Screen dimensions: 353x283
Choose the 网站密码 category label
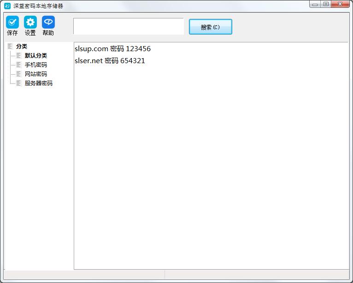click(36, 74)
